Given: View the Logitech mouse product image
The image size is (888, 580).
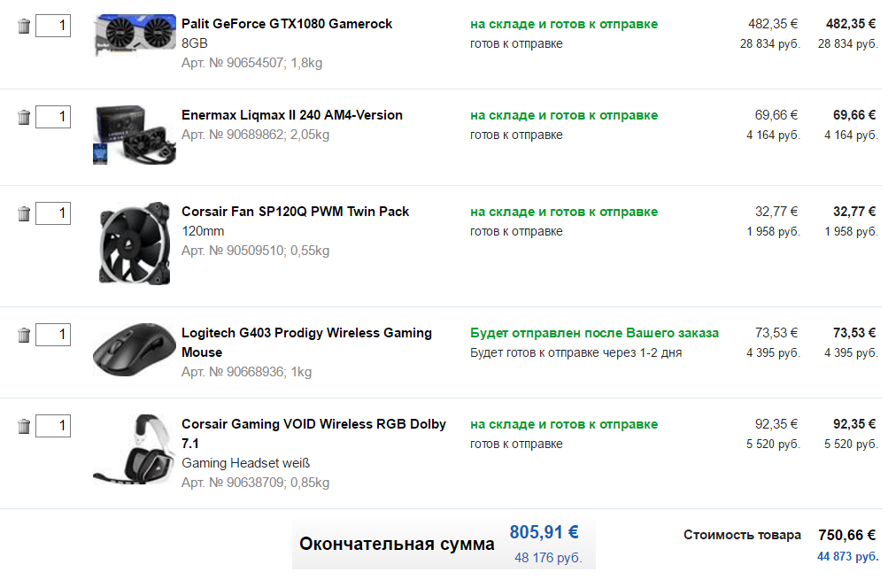Looking at the screenshot, I should point(135,350).
